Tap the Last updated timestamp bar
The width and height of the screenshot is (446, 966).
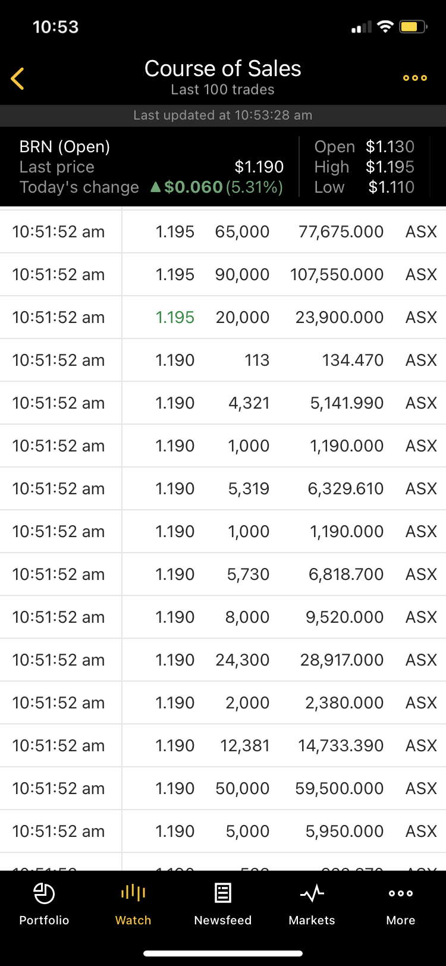(x=223, y=115)
